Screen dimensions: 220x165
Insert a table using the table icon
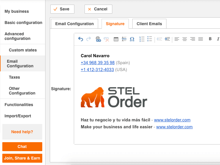[116, 39]
